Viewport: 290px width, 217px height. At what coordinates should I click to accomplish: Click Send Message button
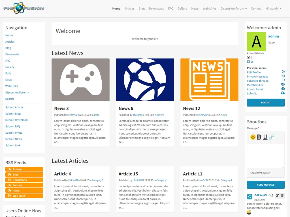coord(266,185)
